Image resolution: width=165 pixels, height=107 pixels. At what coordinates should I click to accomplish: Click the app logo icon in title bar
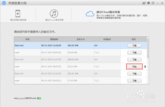click(4, 3)
